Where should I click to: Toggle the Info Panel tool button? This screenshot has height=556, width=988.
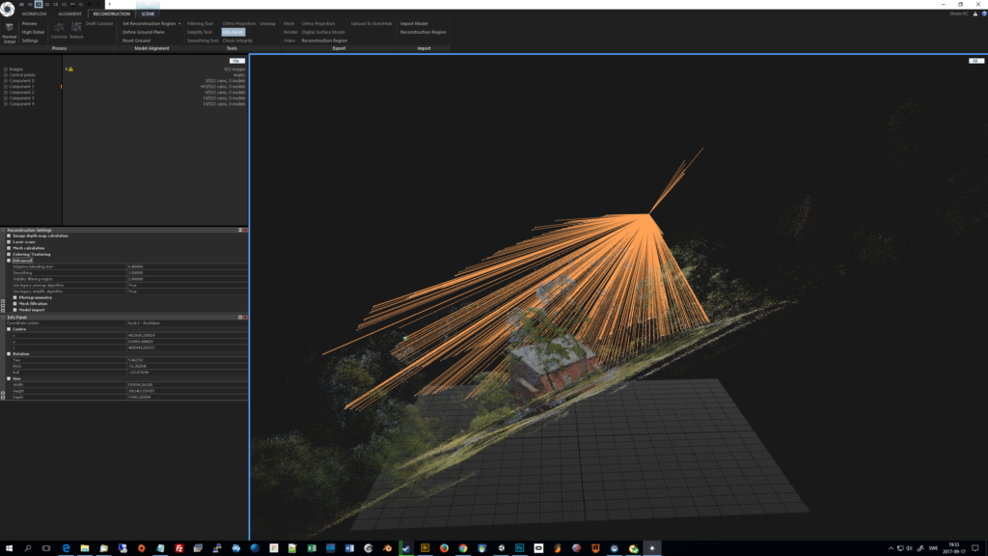tap(233, 32)
